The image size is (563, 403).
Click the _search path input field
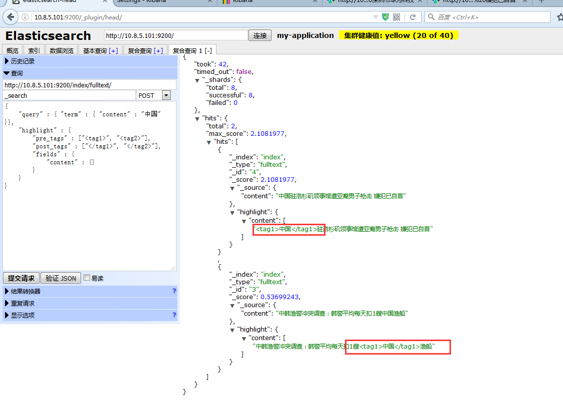(x=69, y=95)
